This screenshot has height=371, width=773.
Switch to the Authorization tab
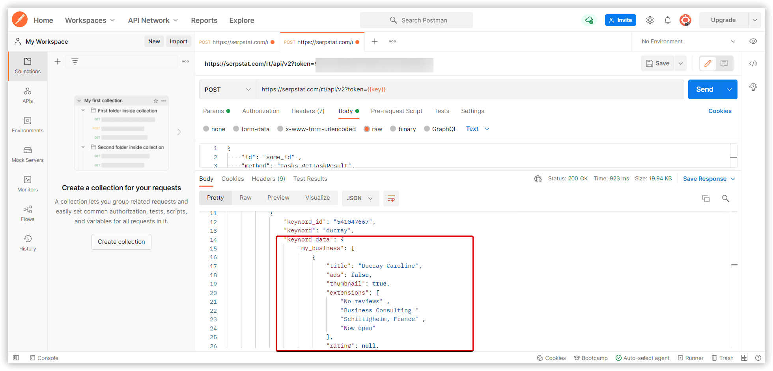pyautogui.click(x=261, y=111)
